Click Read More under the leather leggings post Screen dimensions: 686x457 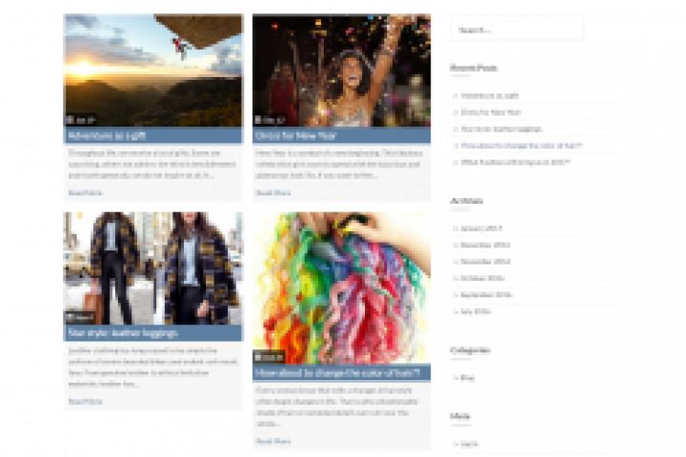86,401
